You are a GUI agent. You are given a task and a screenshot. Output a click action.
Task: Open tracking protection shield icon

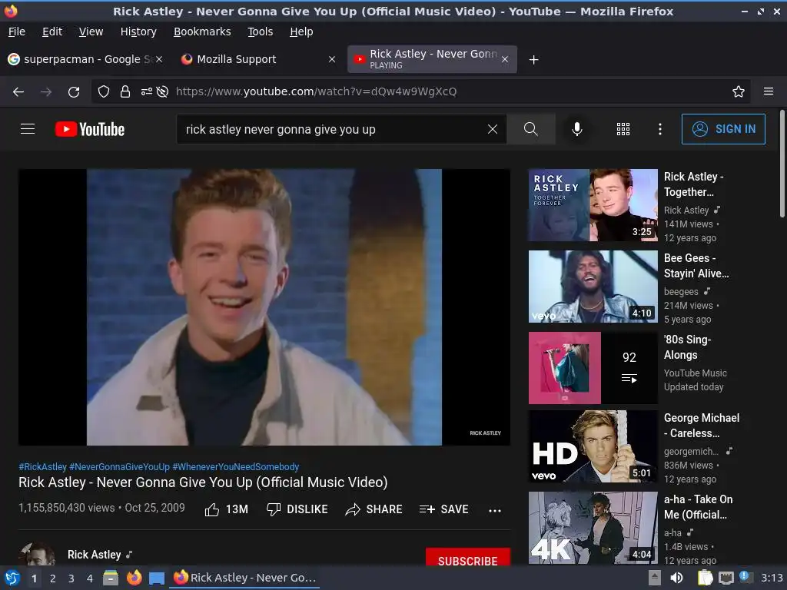104,91
